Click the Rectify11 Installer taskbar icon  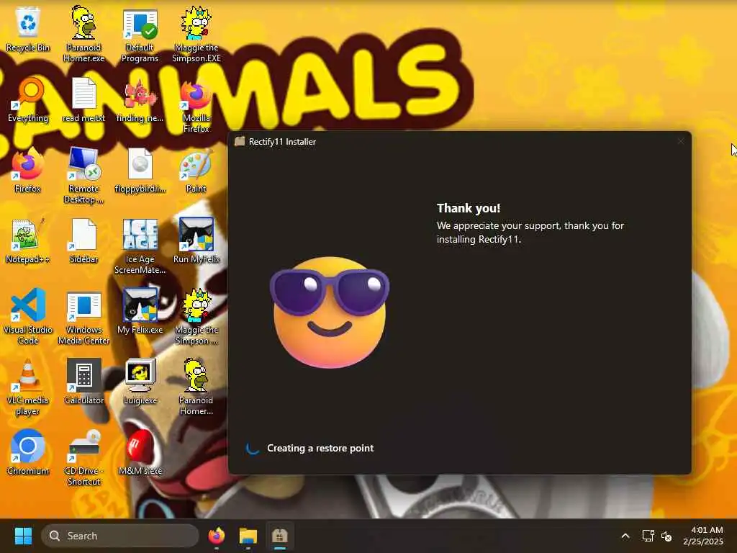[x=280, y=536]
